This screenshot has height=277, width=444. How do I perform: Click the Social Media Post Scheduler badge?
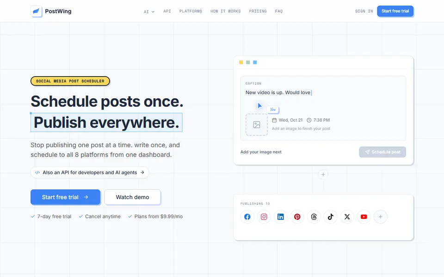point(70,81)
